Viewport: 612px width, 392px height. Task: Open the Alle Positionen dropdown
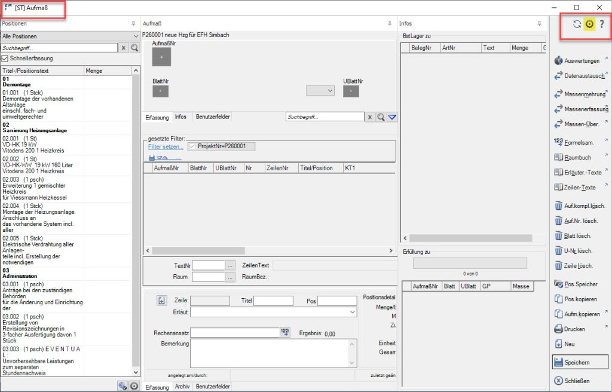(69, 36)
